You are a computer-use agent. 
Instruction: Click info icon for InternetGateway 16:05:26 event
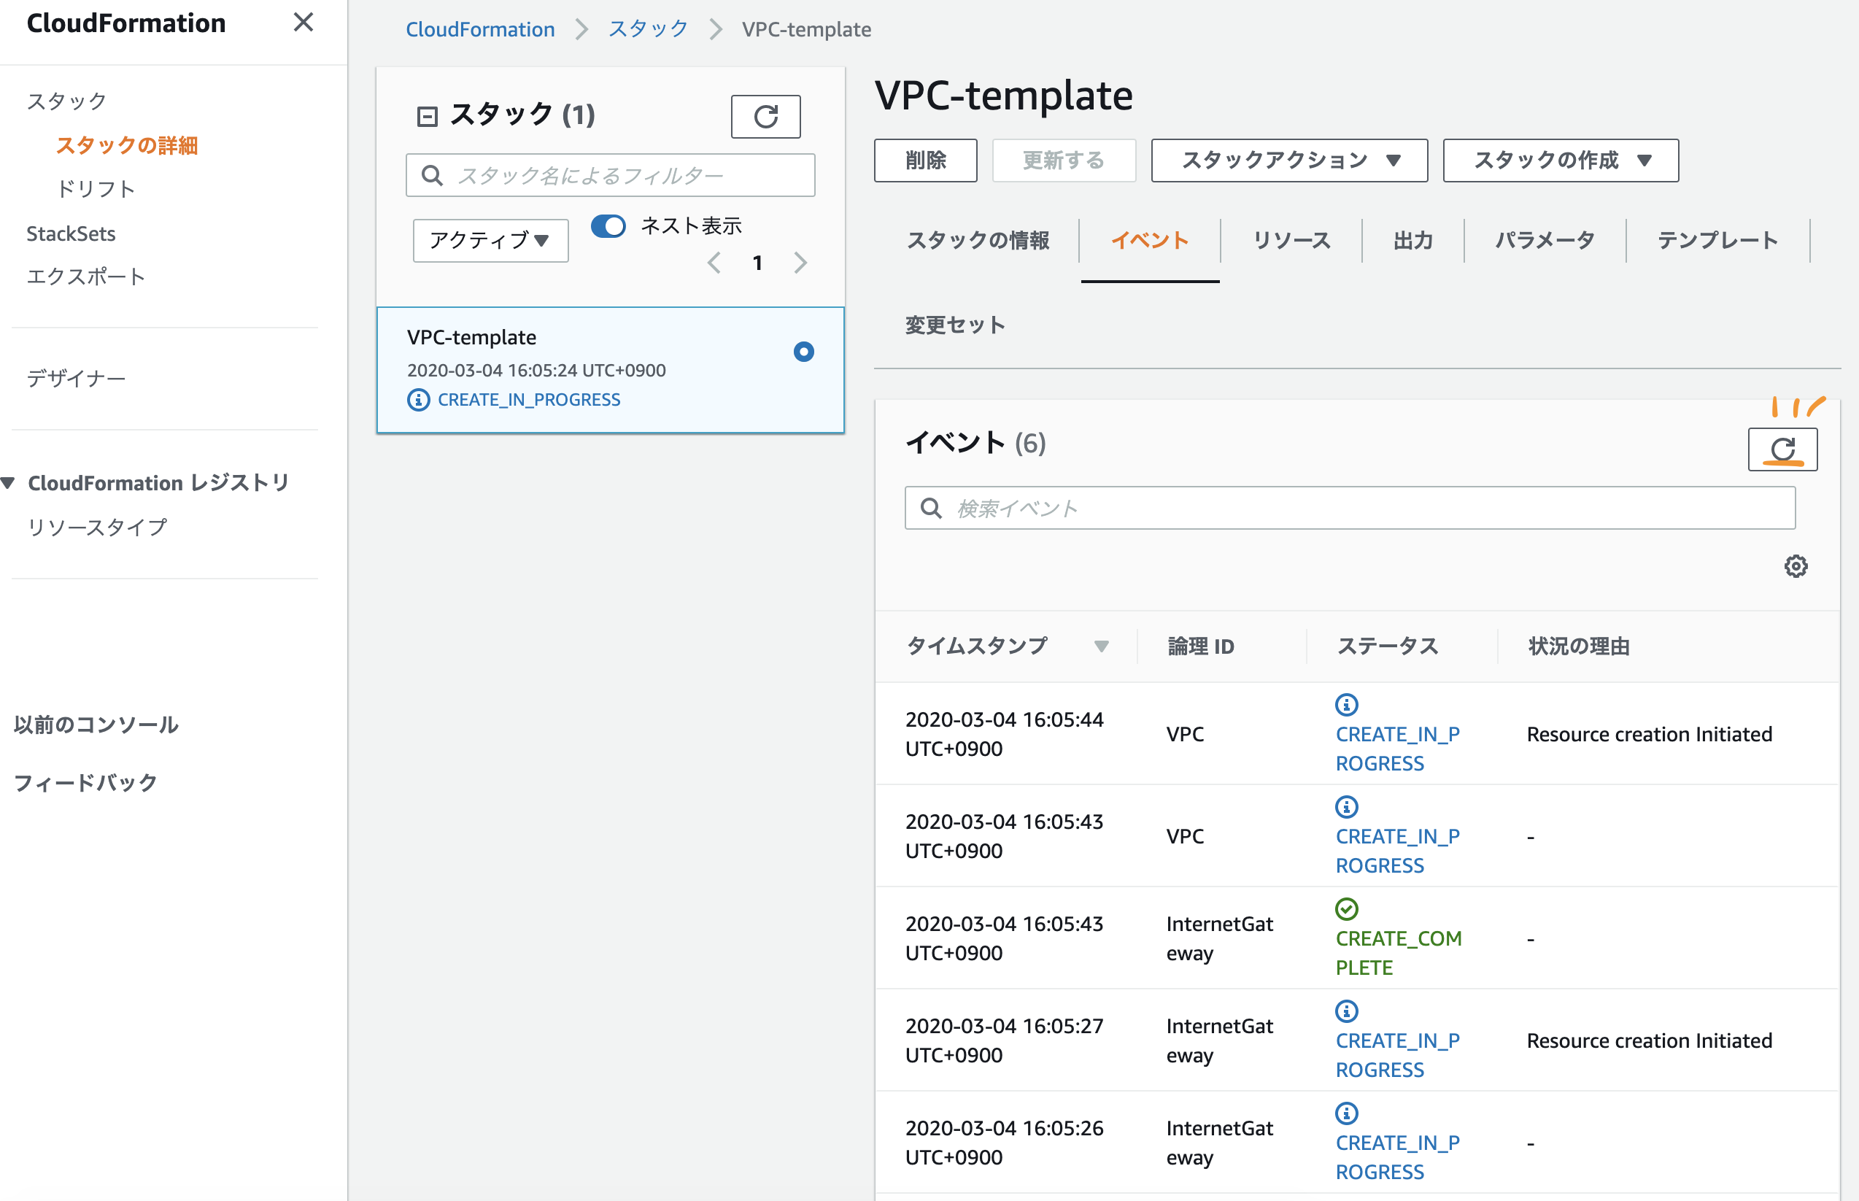(1347, 1113)
